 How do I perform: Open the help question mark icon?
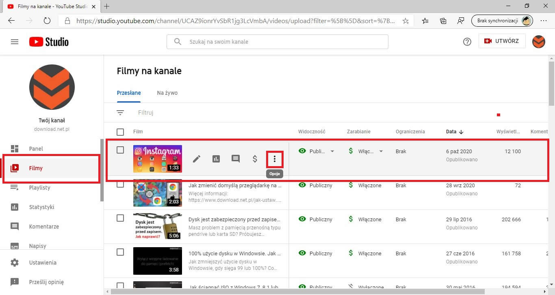pos(467,42)
